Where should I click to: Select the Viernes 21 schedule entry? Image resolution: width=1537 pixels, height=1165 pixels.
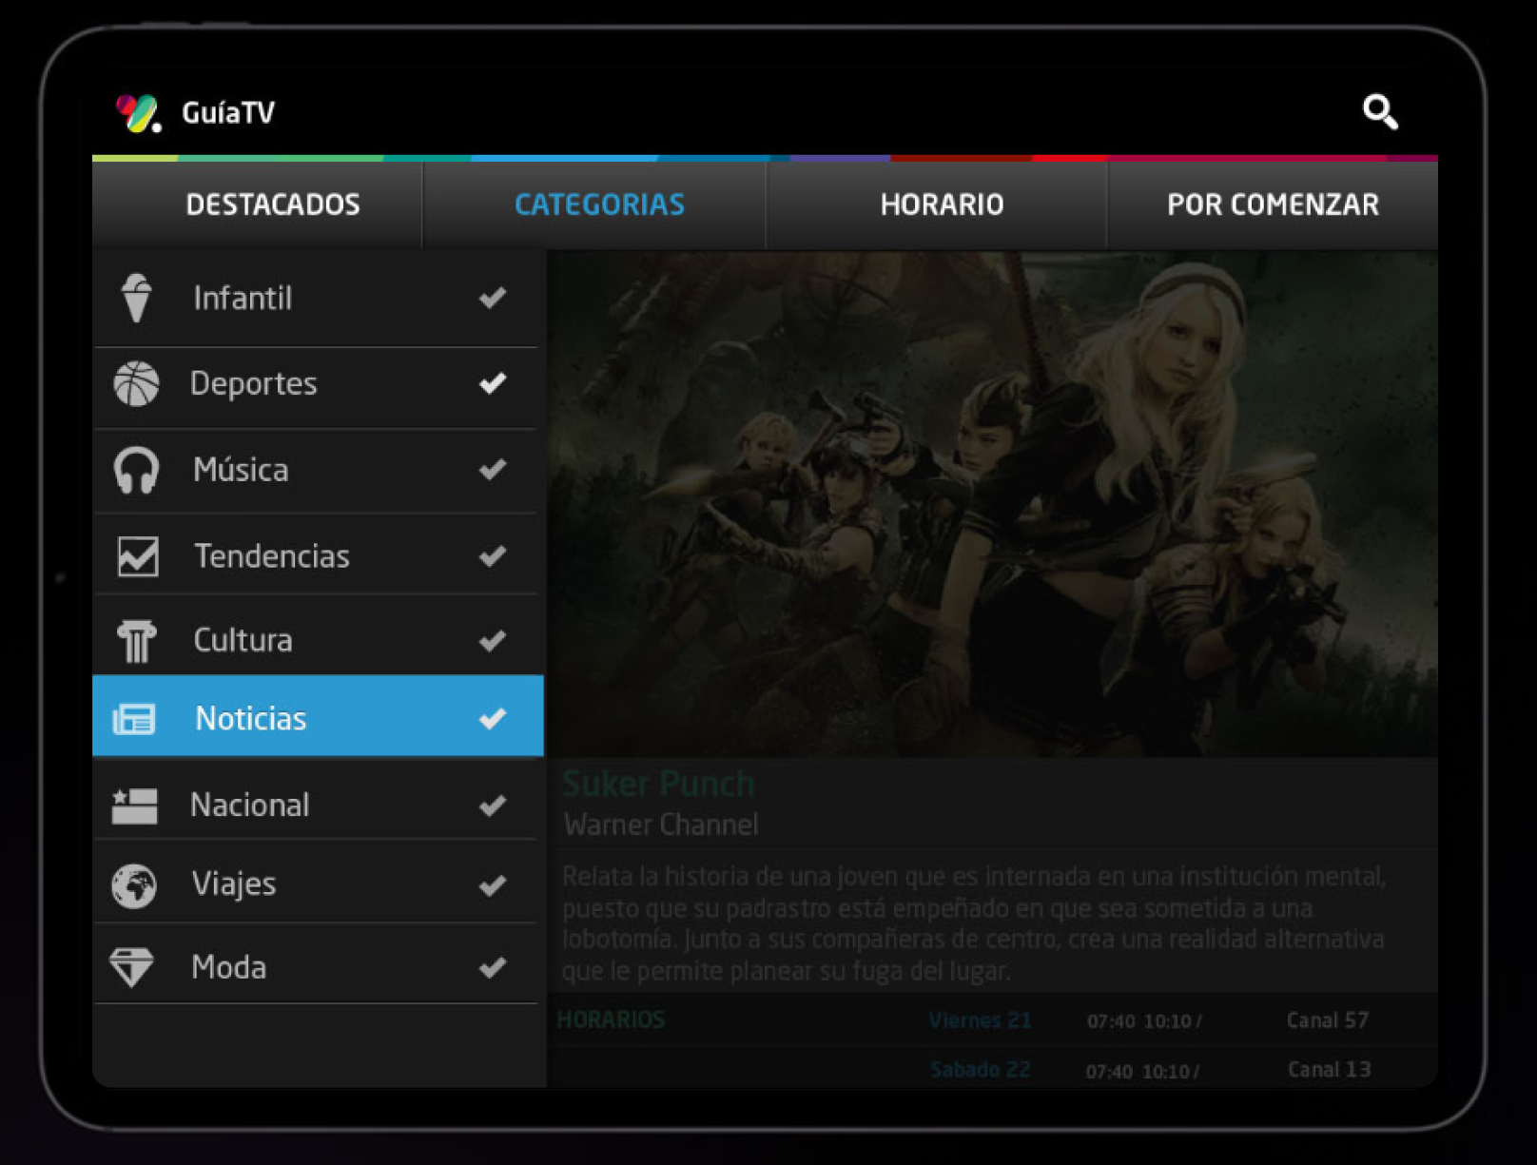click(x=980, y=1020)
